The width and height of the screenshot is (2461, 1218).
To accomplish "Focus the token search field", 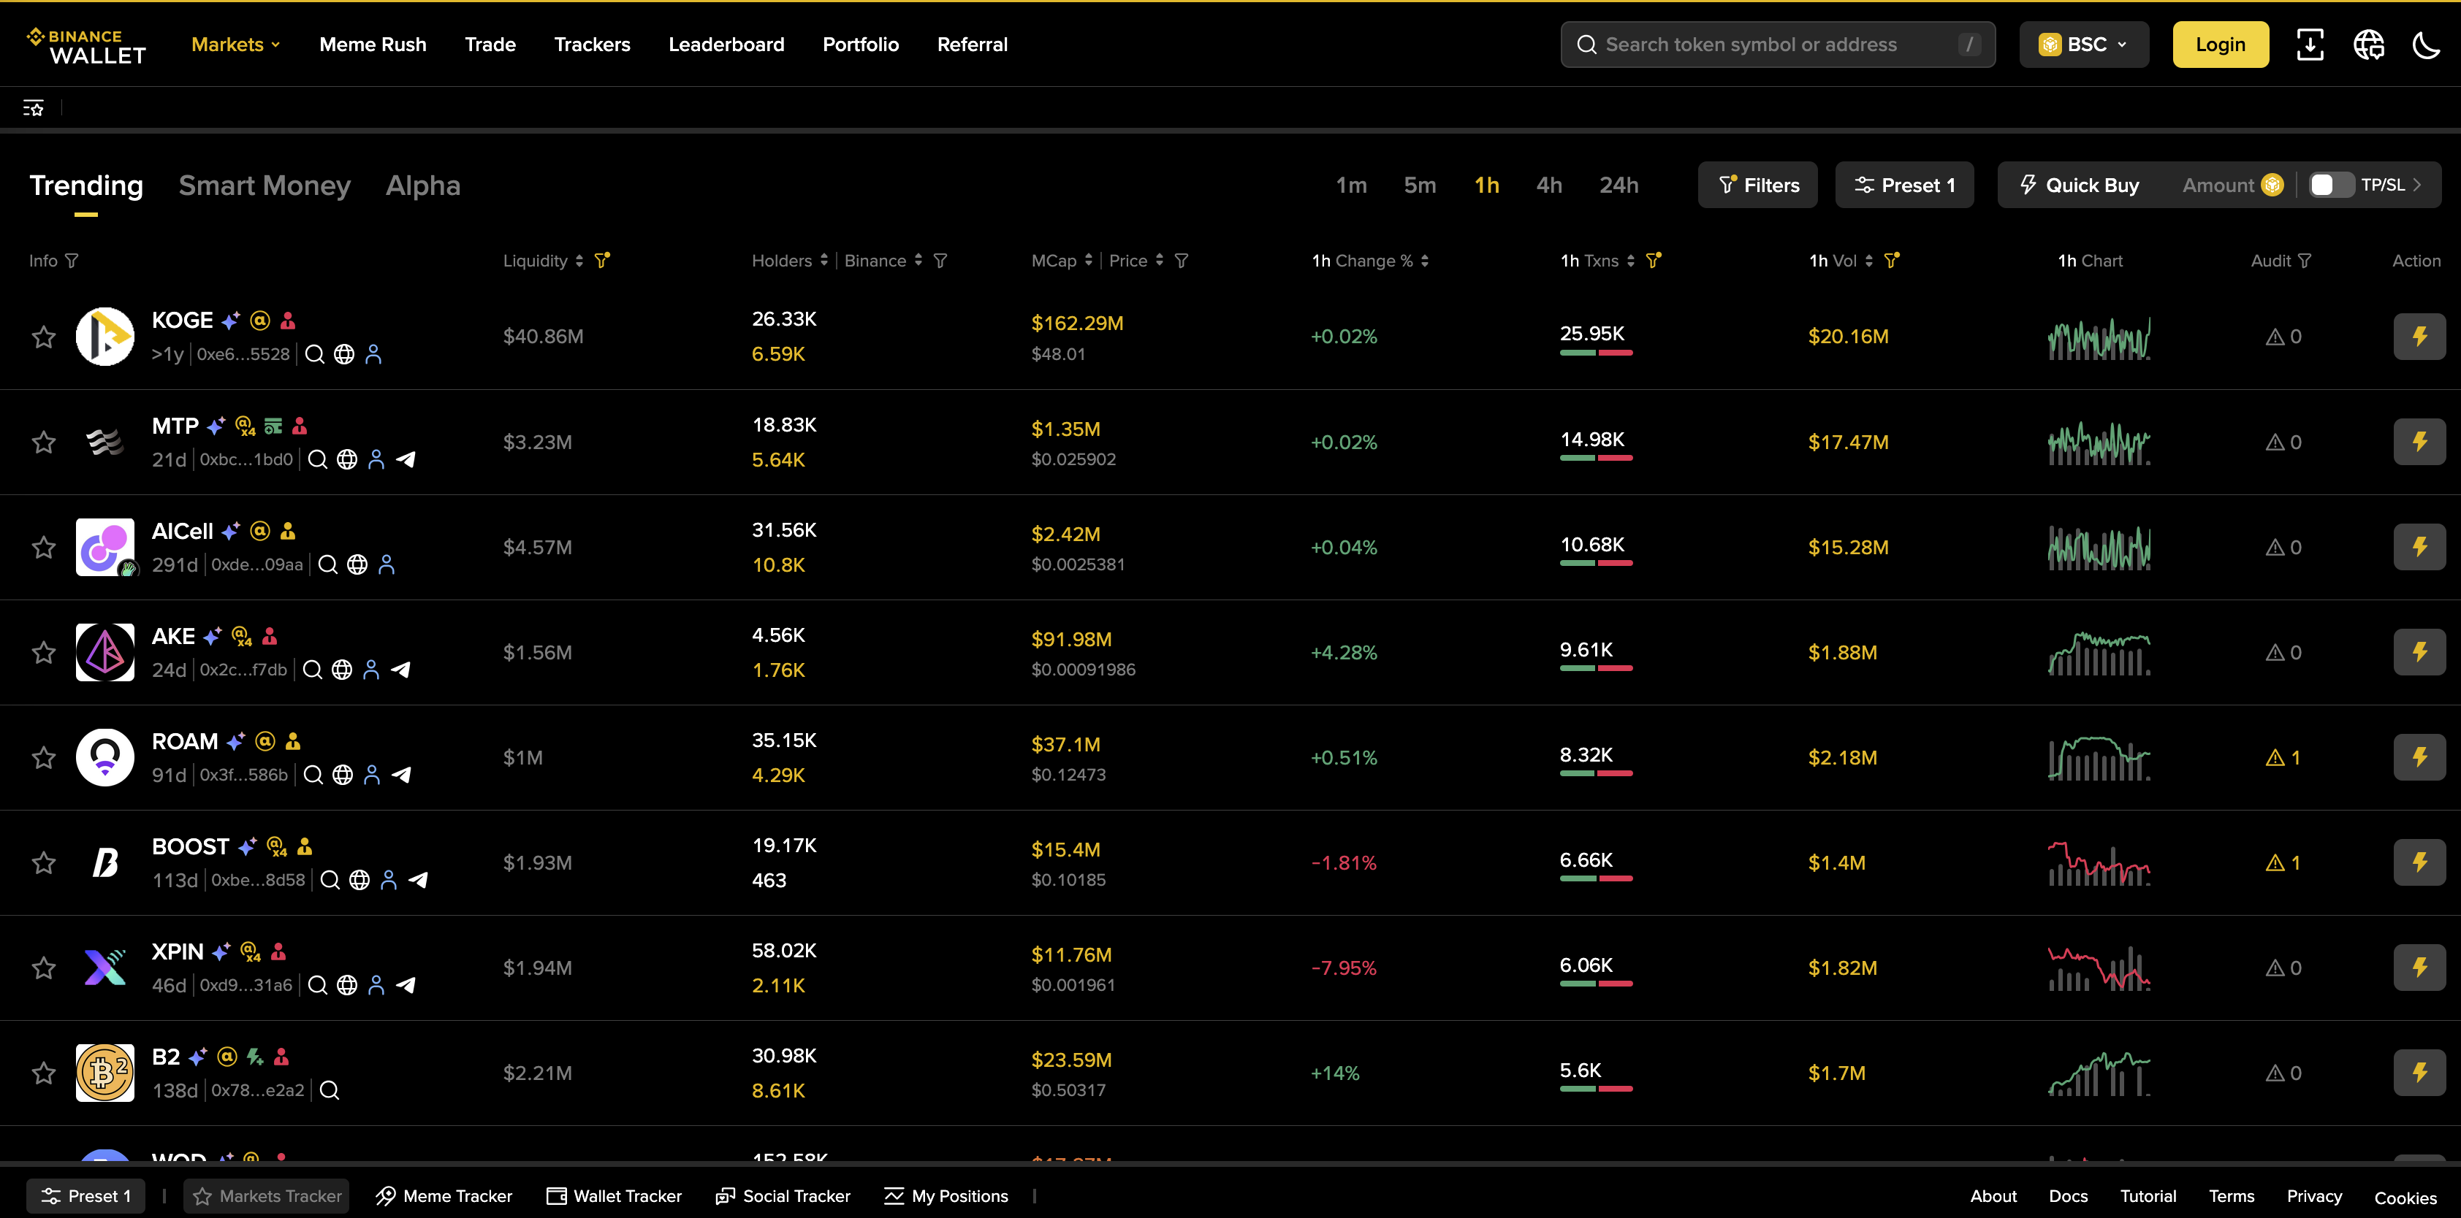I will coord(1777,44).
